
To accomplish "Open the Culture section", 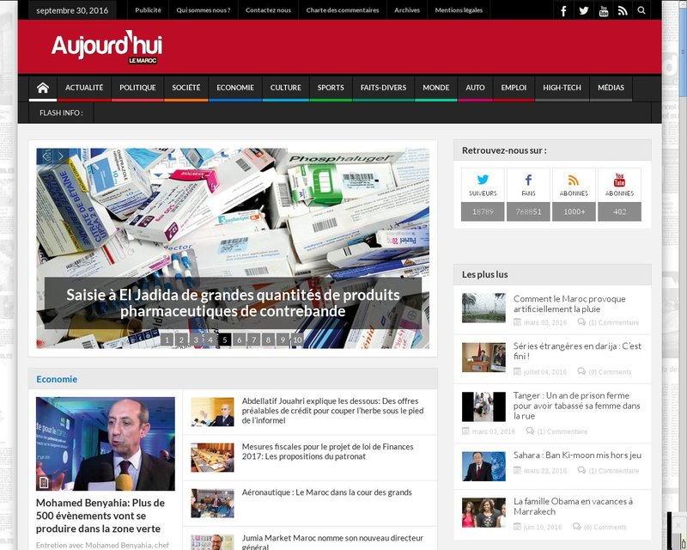I will 286,88.
